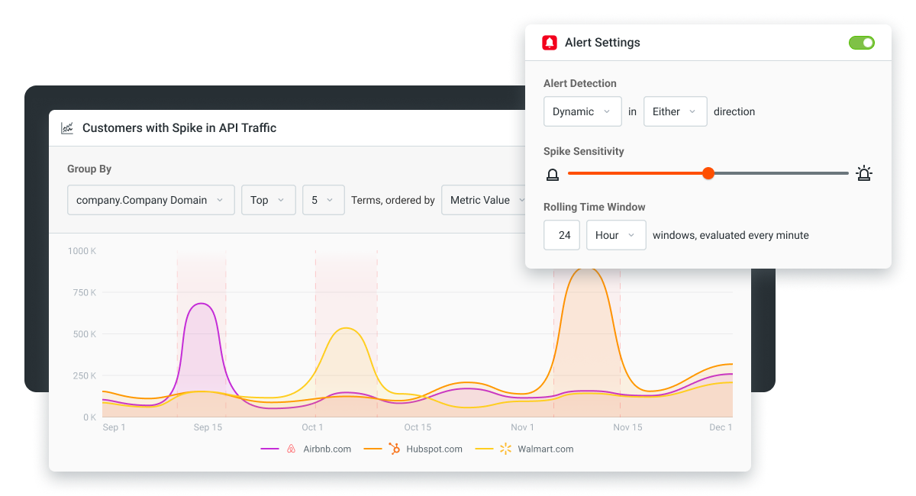
Task: Open the Top ordering dropdown
Action: tap(269, 200)
